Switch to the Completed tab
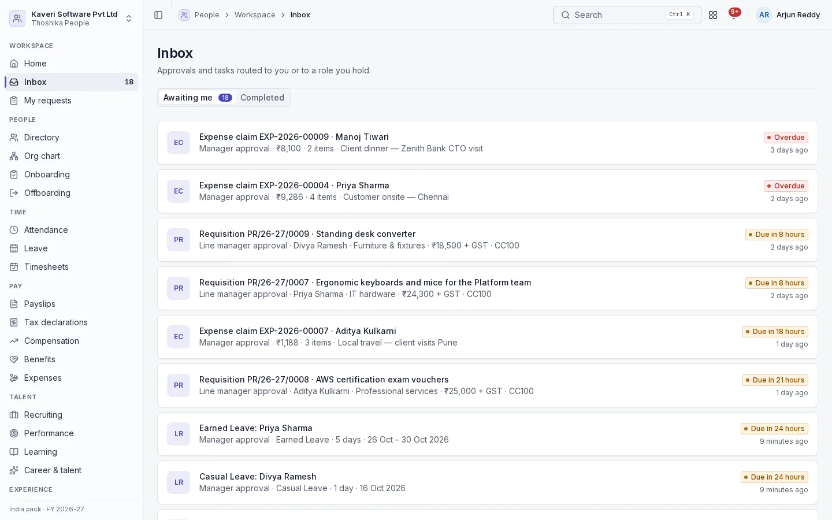Screen dimensions: 832x520 (x=262, y=98)
